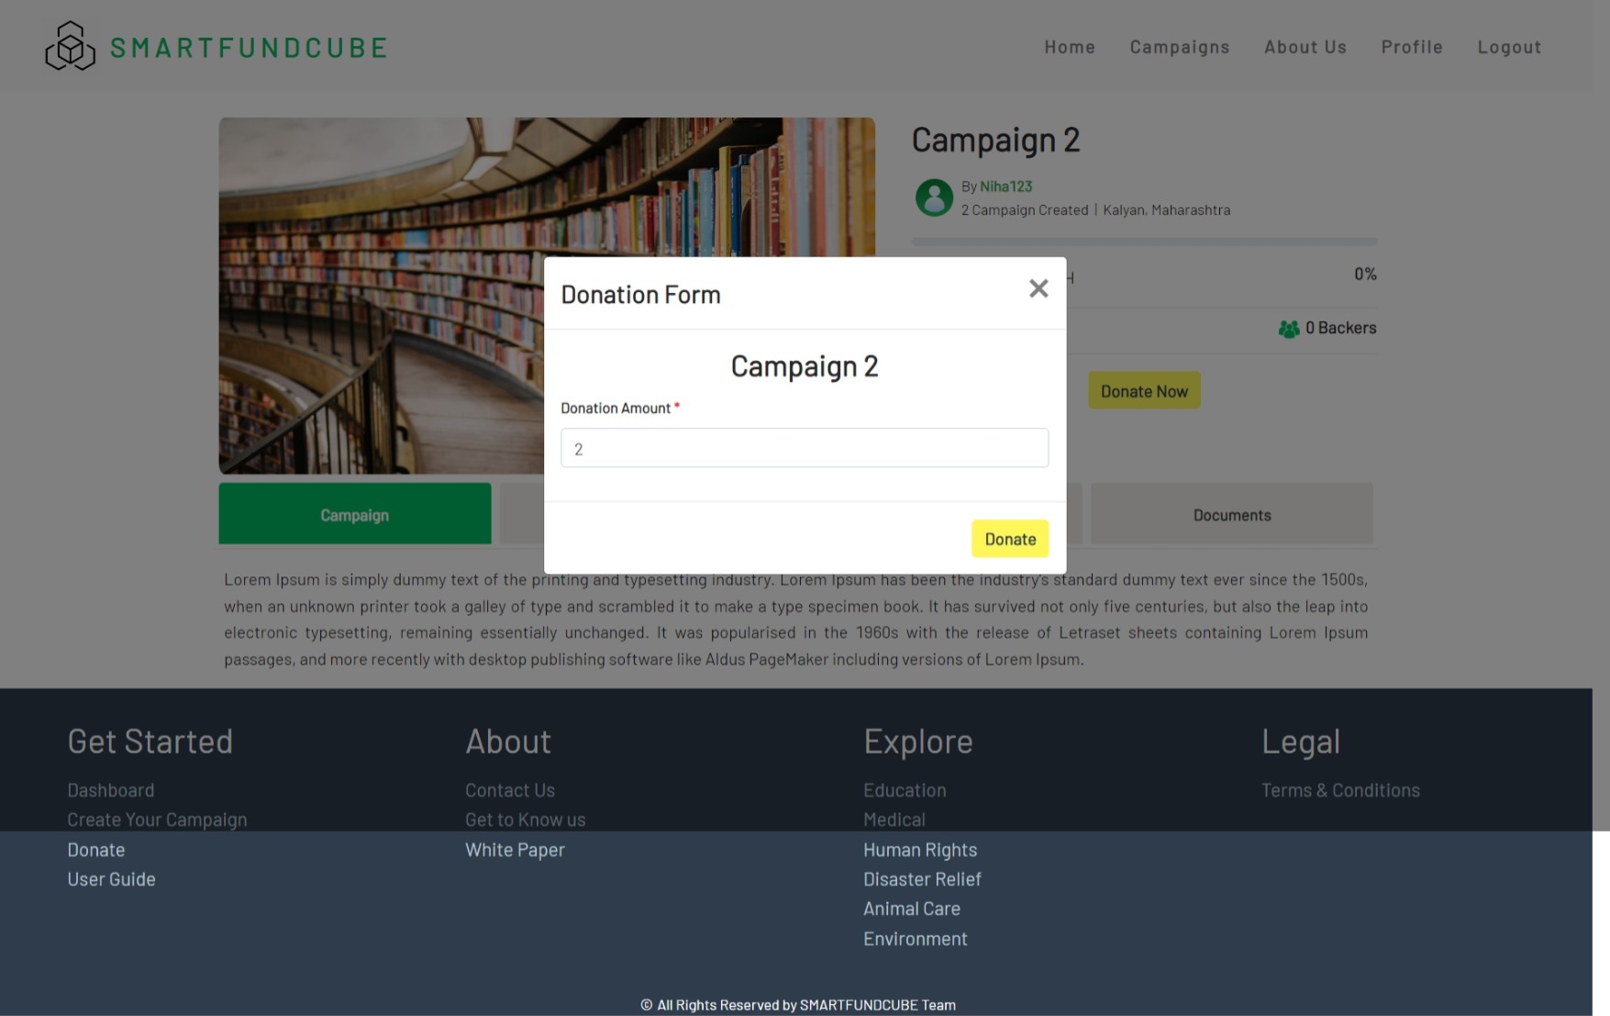
Task: Open the Niha123 profile avatar icon
Action: pyautogui.click(x=933, y=197)
